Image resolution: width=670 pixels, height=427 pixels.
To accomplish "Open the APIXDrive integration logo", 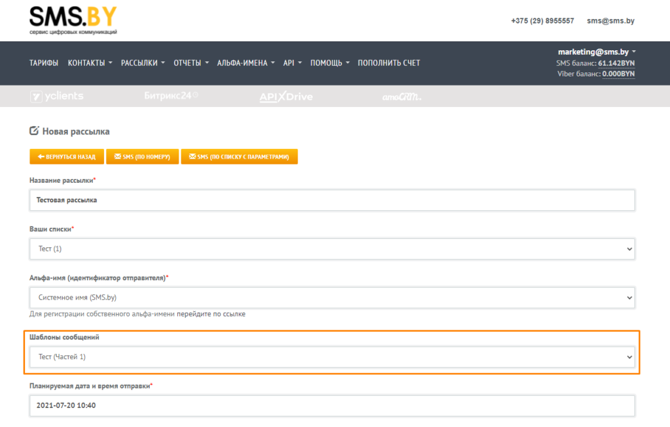I will 286,97.
